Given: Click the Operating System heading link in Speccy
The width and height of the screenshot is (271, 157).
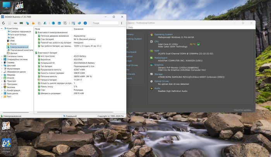Looking at the screenshot, I should coord(163,34).
